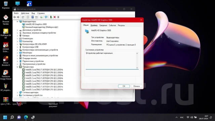Open the AIDA64 Extreme desktop icon

pos(6,47)
